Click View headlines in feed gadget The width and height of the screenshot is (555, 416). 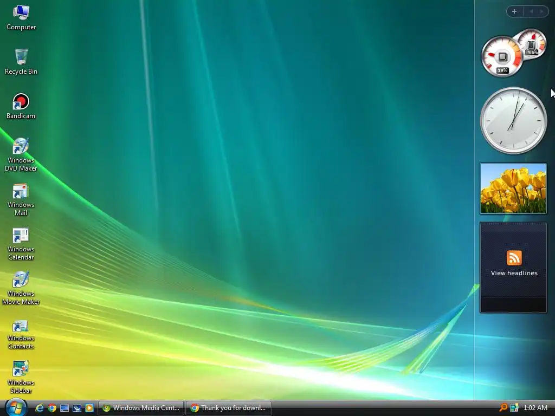pyautogui.click(x=514, y=273)
